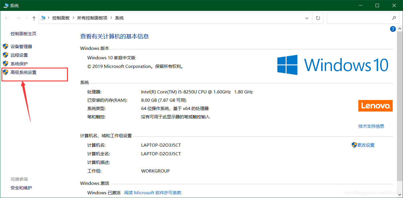The height and width of the screenshot is (198, 403).
Task: Click the Forward navigation arrow
Action: click(x=18, y=18)
